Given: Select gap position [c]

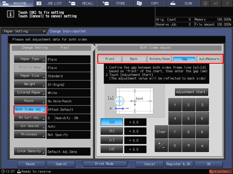Looking at the screenshot, I should point(112,140).
